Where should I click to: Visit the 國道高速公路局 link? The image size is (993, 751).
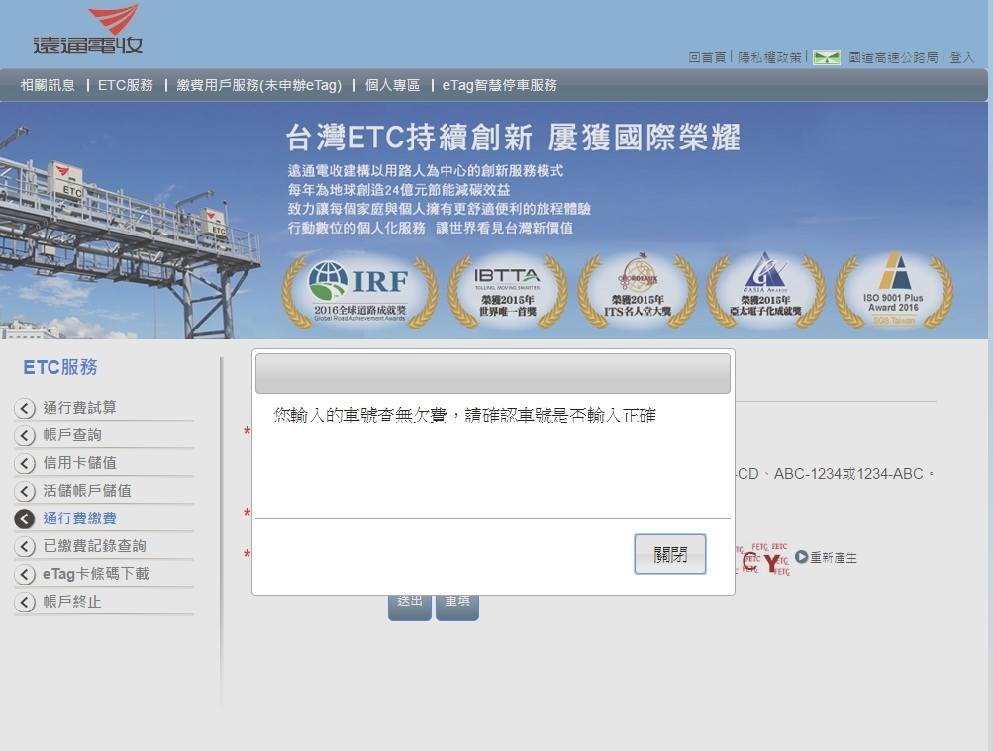(893, 58)
